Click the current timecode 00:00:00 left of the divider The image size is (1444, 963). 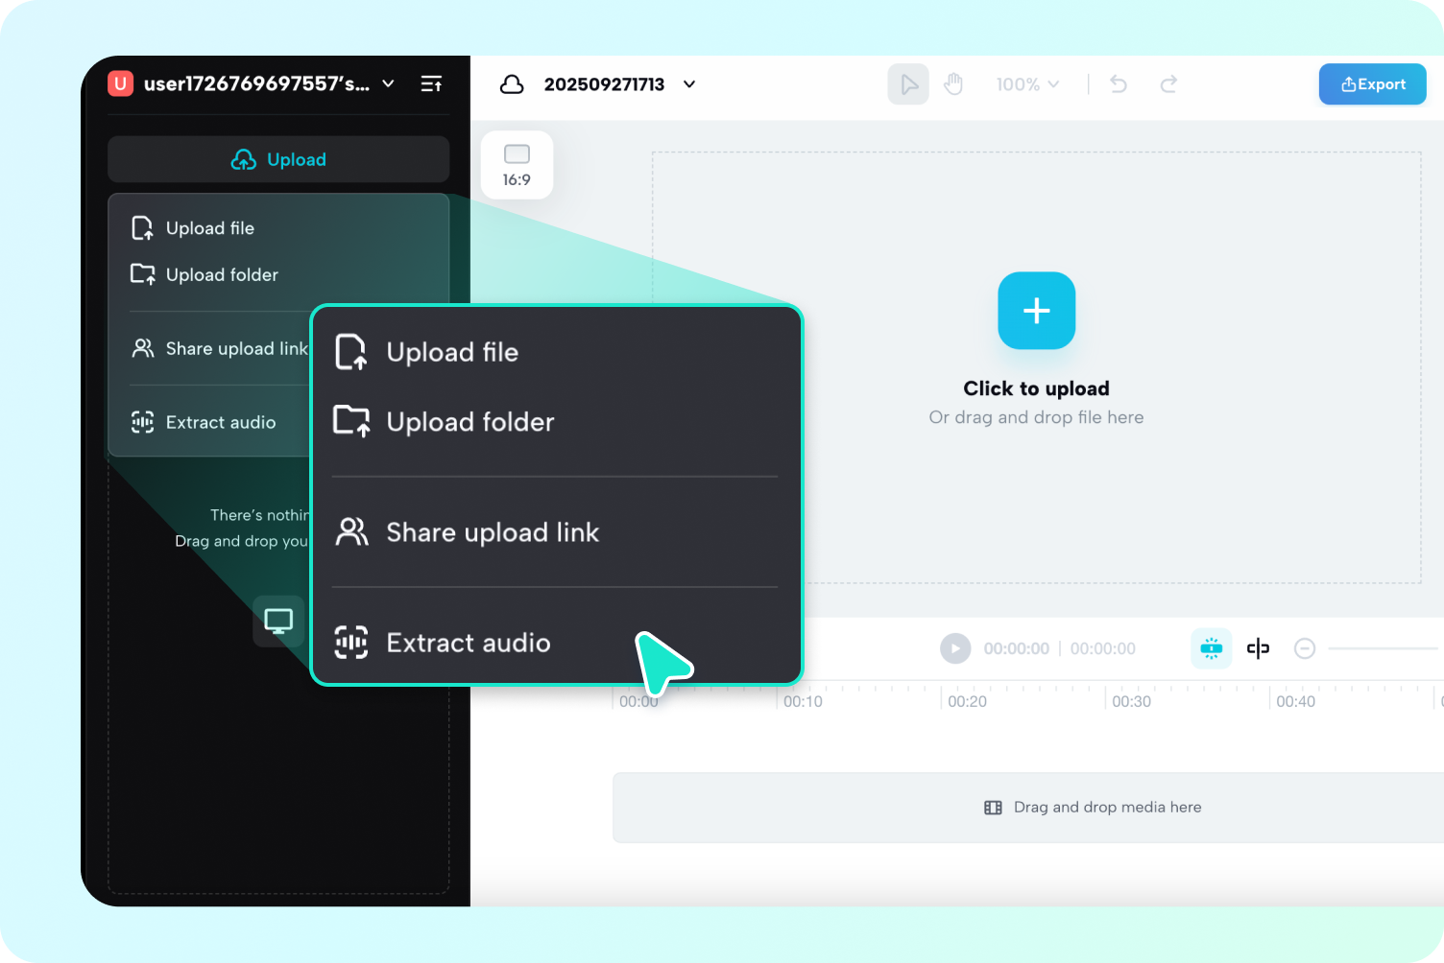pyautogui.click(x=1017, y=648)
